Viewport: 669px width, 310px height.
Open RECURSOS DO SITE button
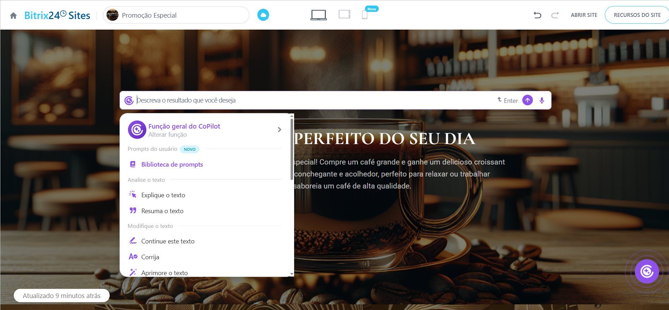click(x=637, y=15)
